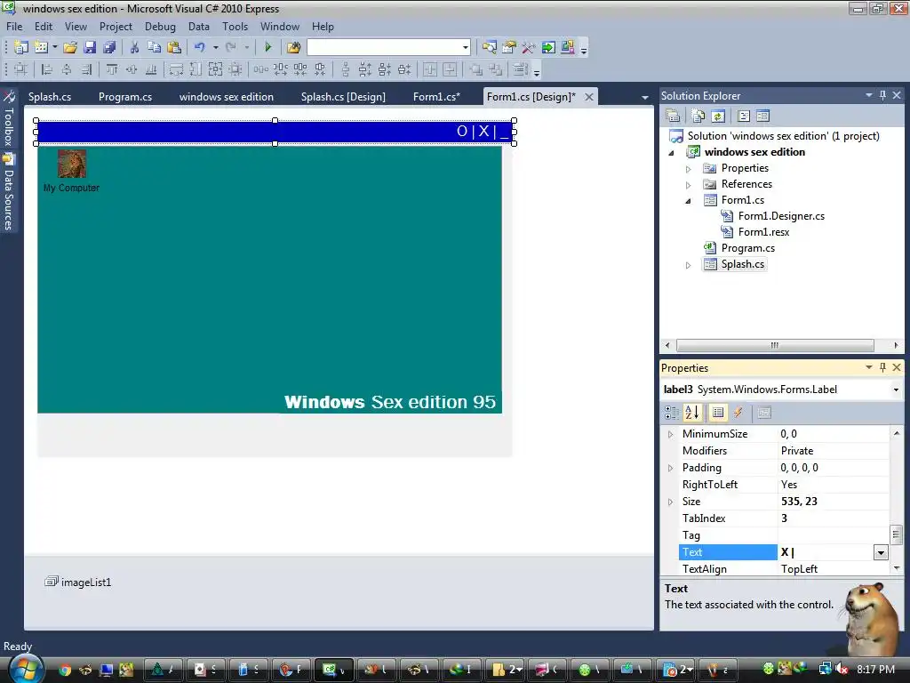Click View Code icon in Solution Explorer
The image size is (910, 683).
[744, 117]
